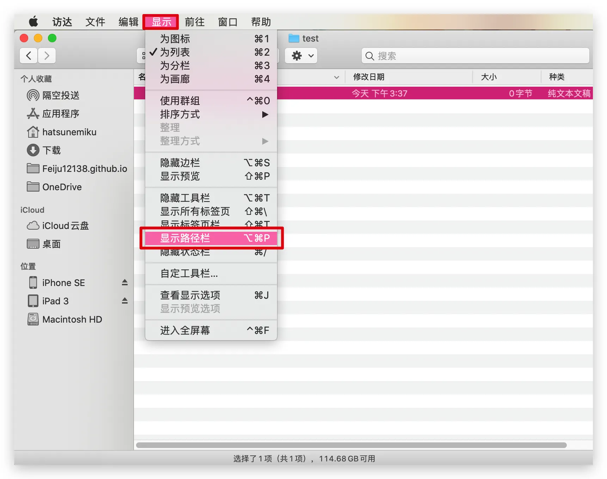Go back with the back arrow button
Screen dimensions: 607x479
29,56
